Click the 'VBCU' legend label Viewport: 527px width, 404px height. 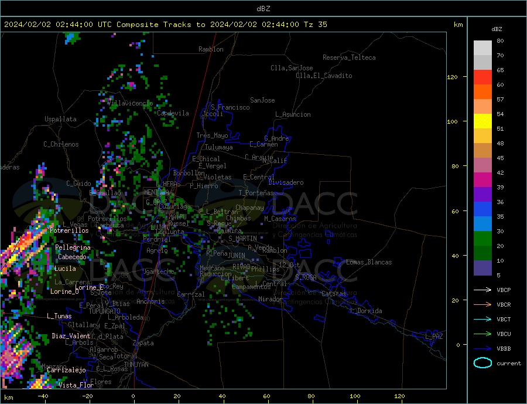(x=504, y=334)
